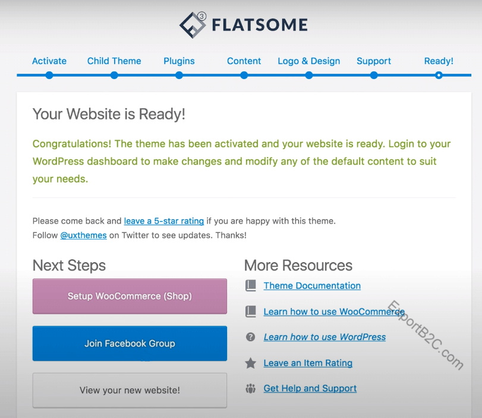Open the Child Theme step

coord(114,61)
